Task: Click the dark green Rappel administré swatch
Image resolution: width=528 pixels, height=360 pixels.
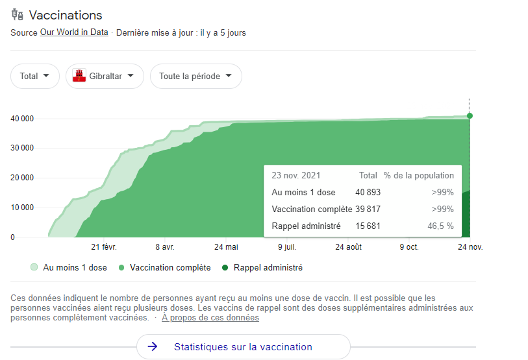Action: pyautogui.click(x=225, y=268)
